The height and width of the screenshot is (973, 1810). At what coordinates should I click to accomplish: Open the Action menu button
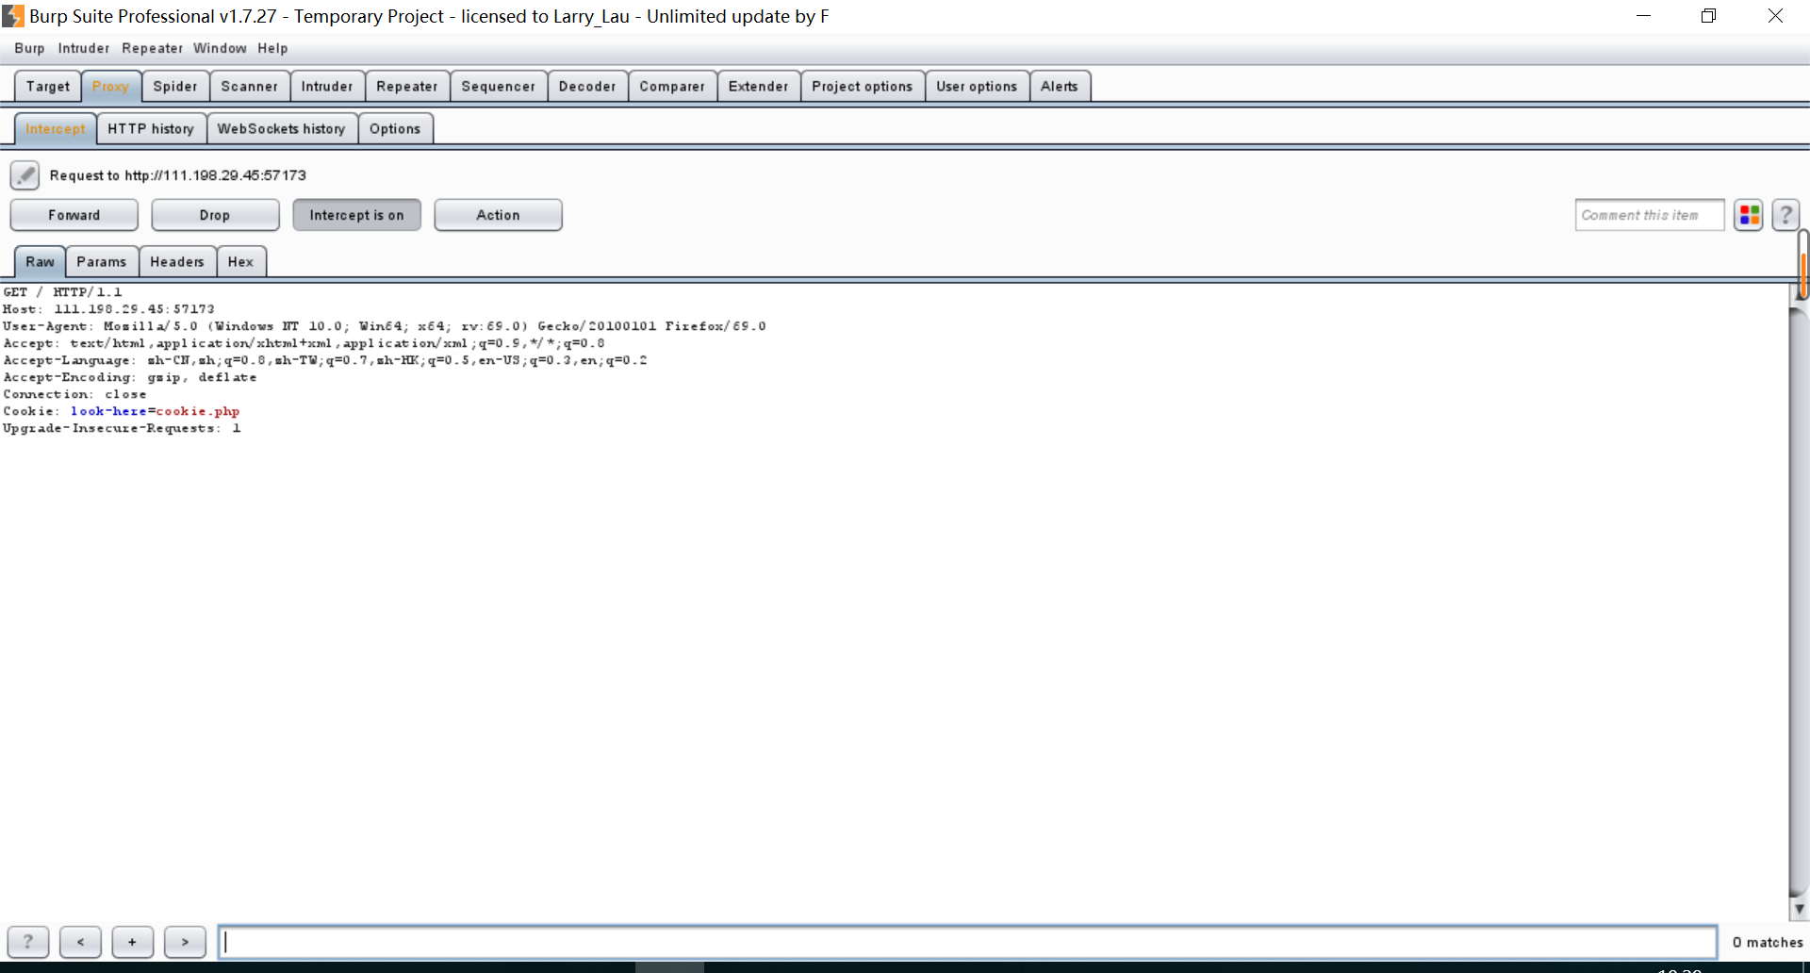click(x=498, y=215)
